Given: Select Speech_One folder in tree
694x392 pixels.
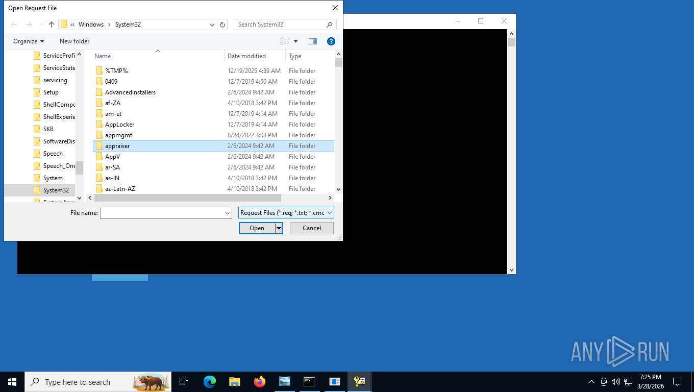Looking at the screenshot, I should coord(54,166).
